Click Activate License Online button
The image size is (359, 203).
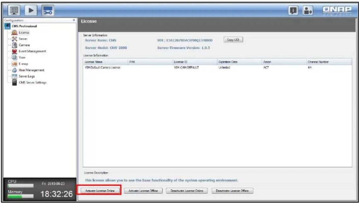tap(100, 191)
